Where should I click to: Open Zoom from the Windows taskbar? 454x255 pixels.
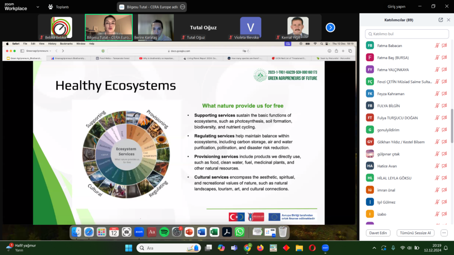[x=325, y=248]
